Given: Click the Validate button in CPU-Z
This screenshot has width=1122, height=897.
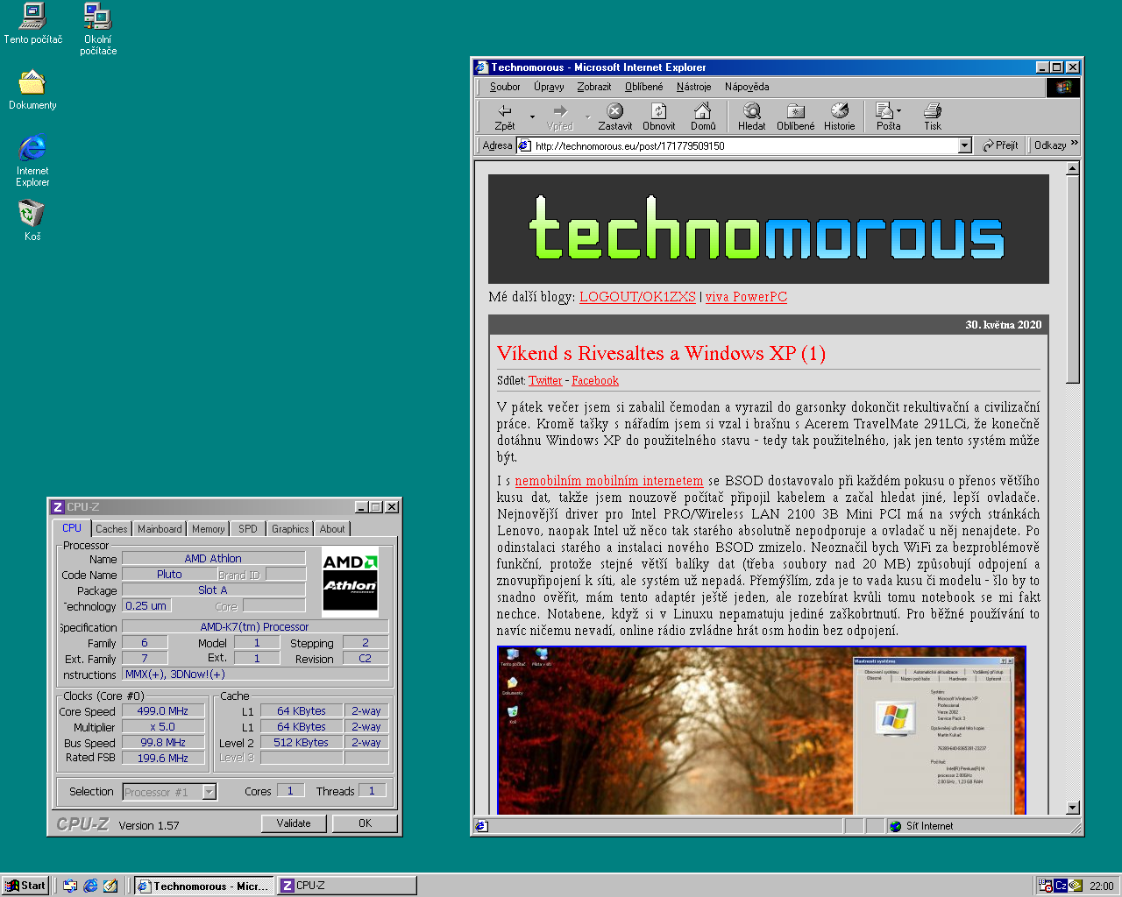Looking at the screenshot, I should pyautogui.click(x=294, y=823).
